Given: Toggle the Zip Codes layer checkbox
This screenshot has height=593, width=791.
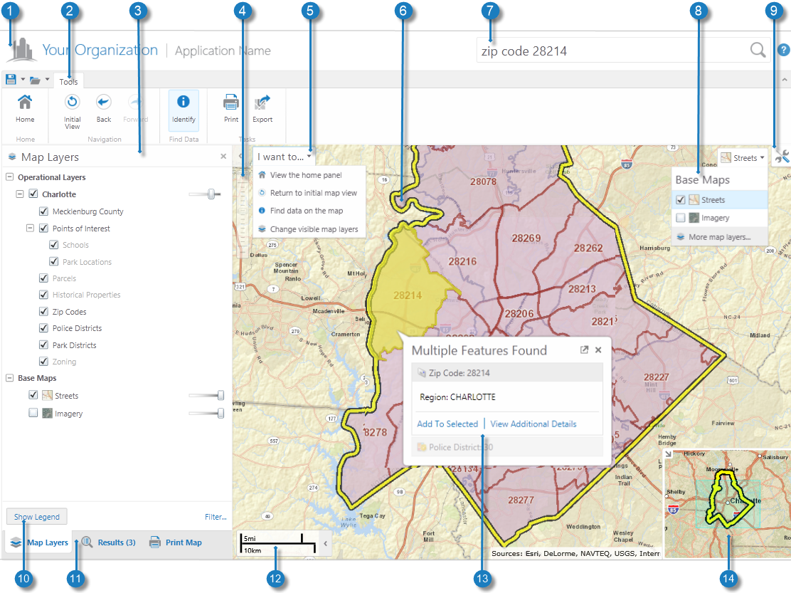Looking at the screenshot, I should click(43, 312).
